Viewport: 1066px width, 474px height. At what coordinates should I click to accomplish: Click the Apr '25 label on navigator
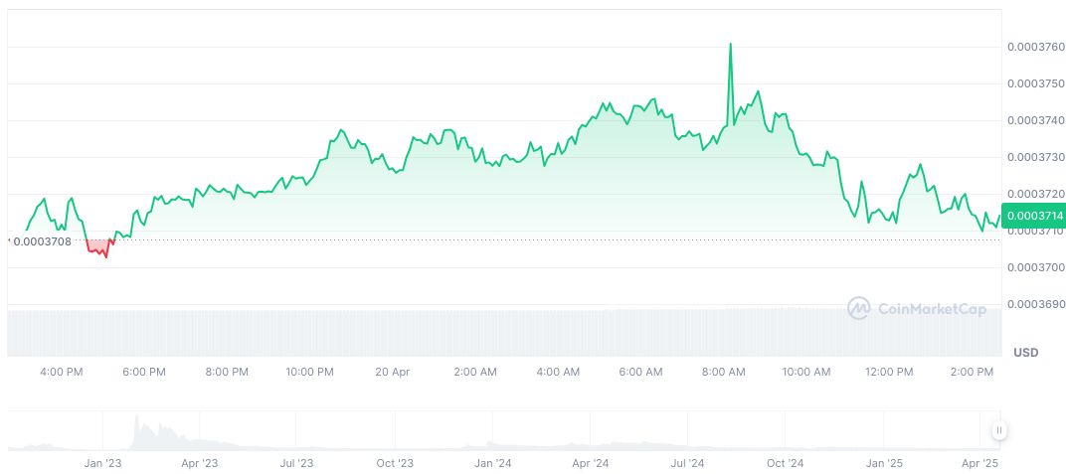pyautogui.click(x=980, y=463)
